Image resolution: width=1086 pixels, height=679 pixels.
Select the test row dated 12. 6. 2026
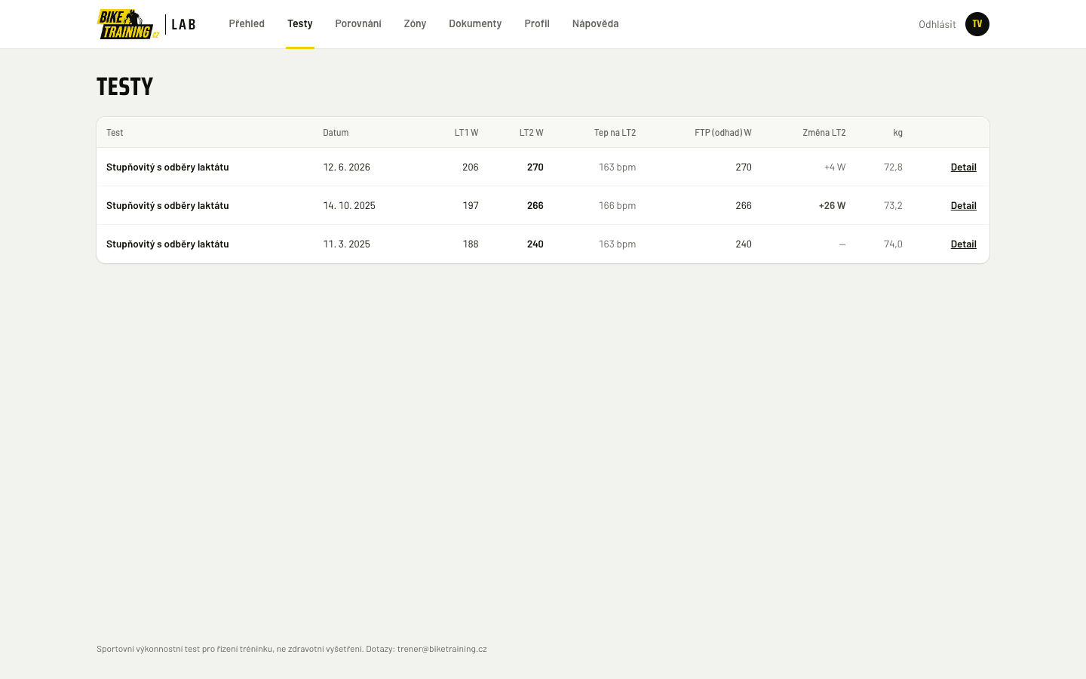click(x=543, y=167)
